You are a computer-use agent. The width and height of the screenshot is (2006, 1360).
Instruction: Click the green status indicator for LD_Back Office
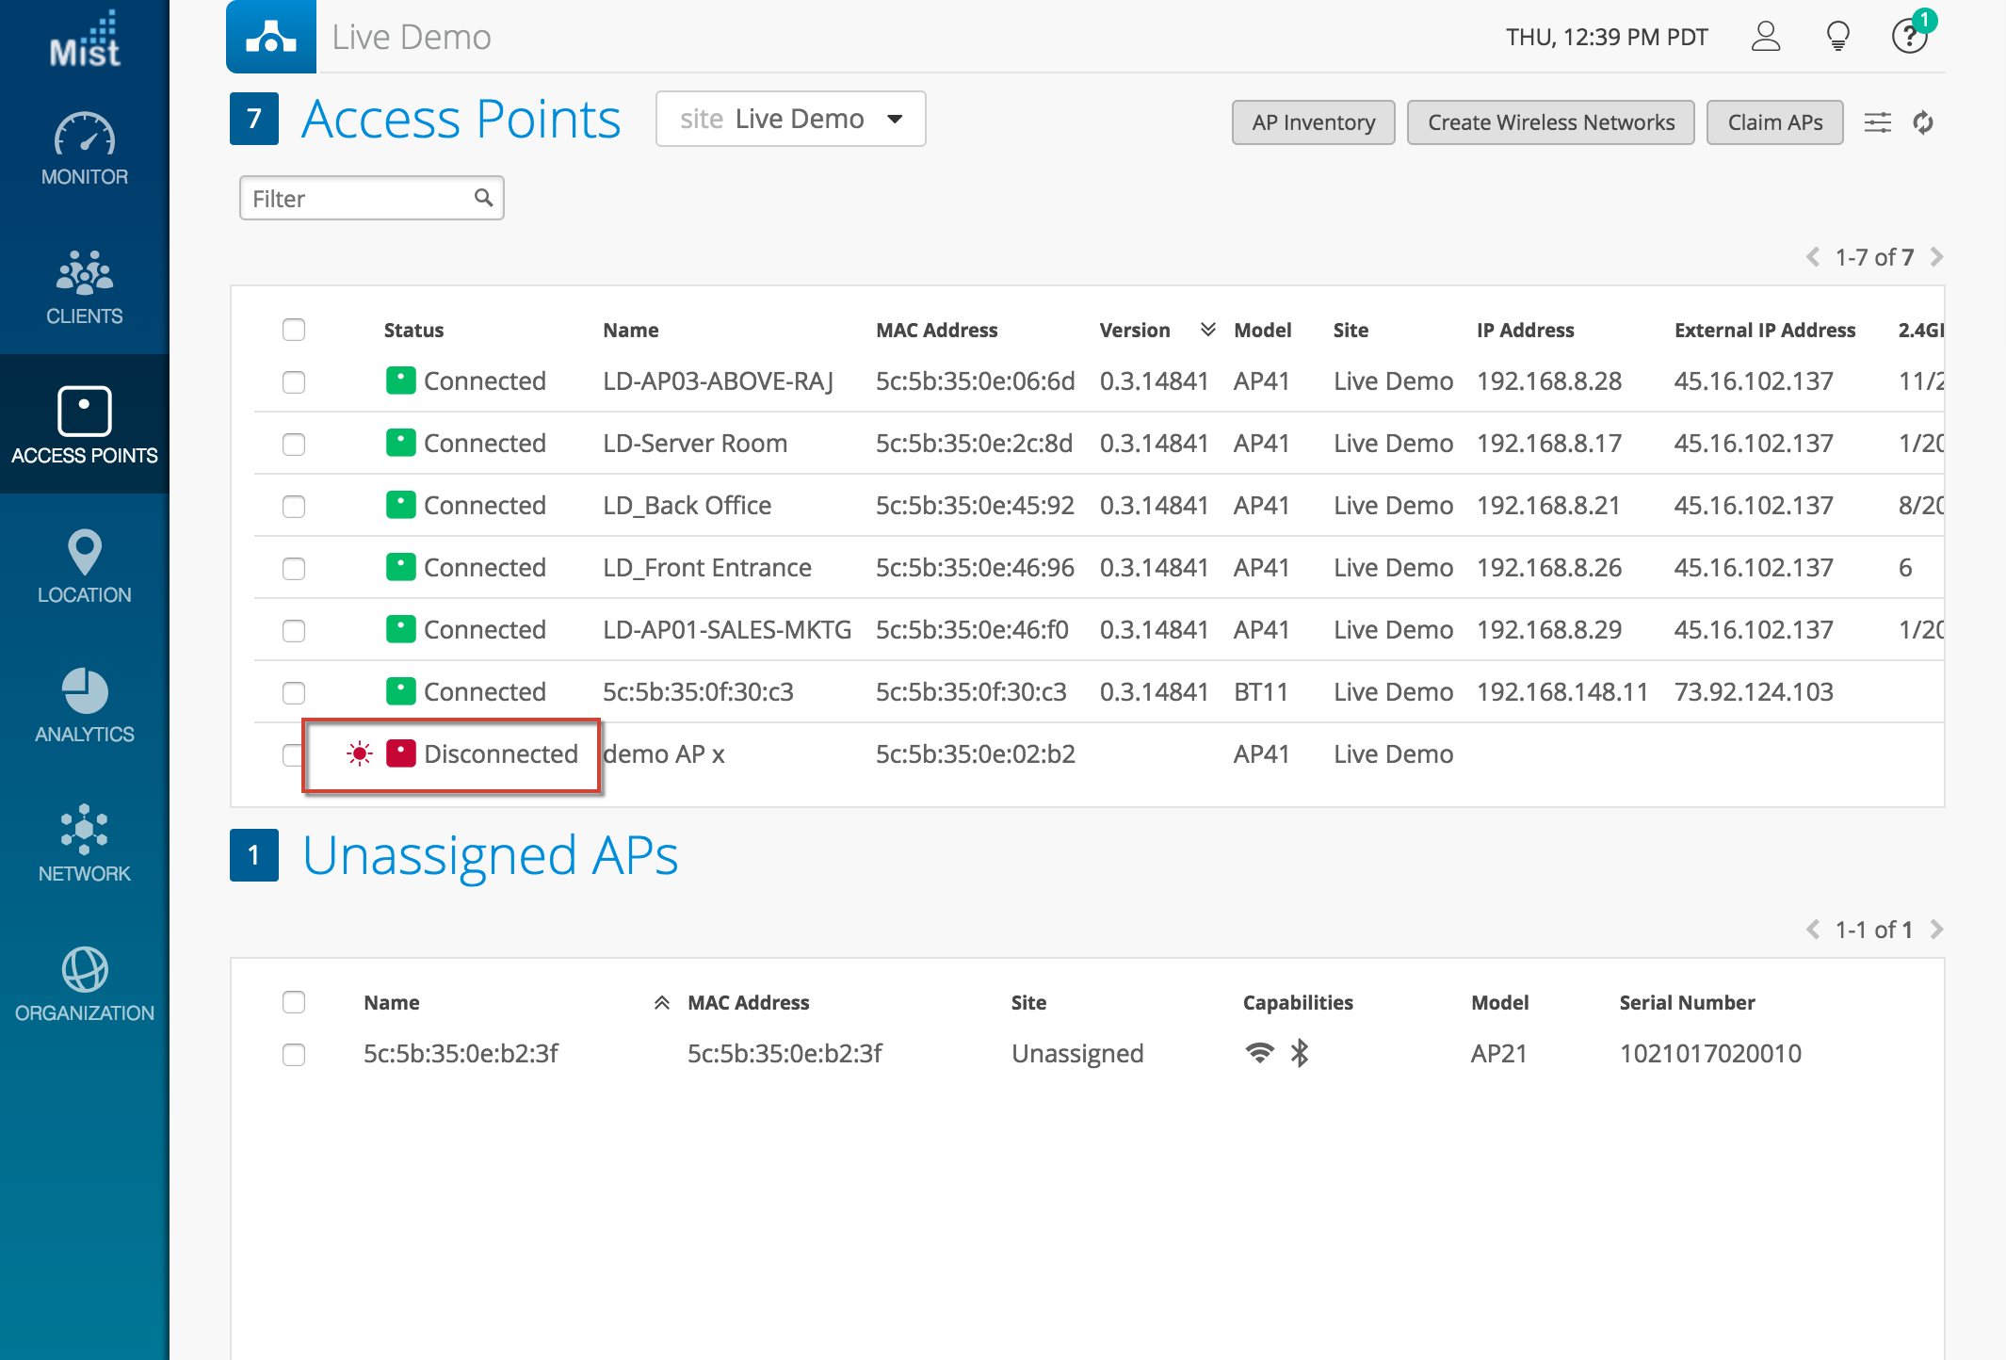coord(401,506)
